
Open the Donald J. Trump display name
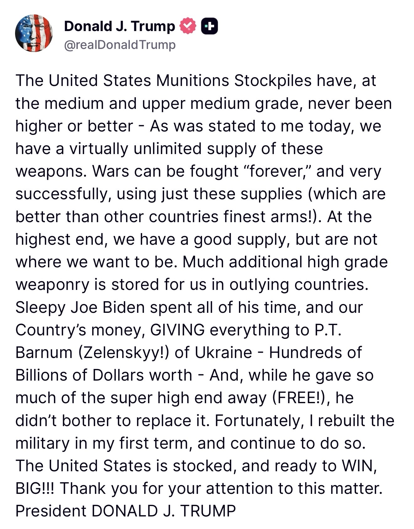tap(119, 26)
